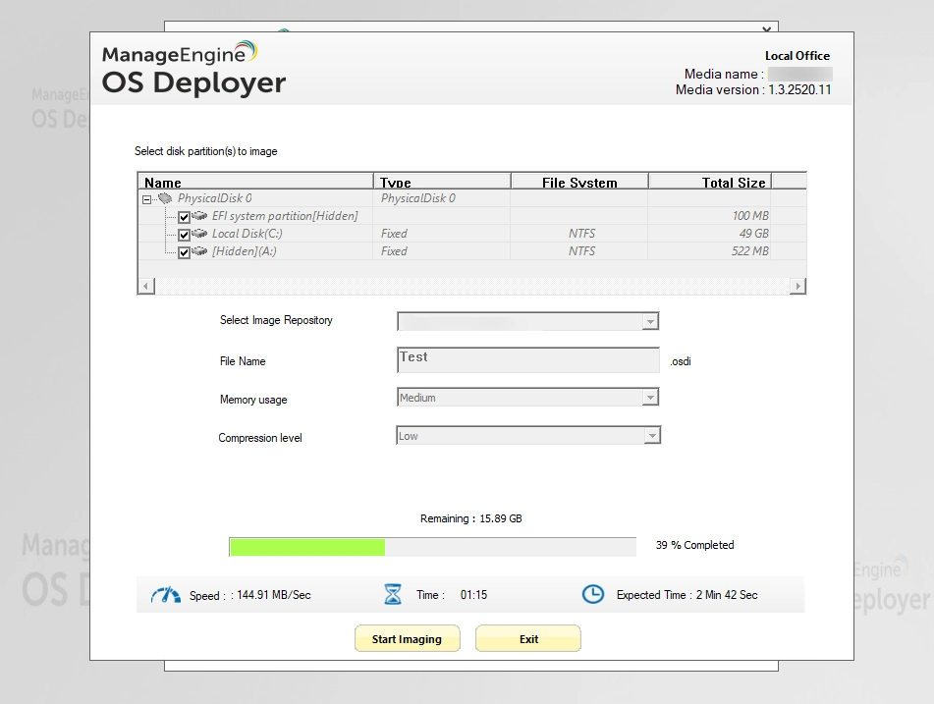Click the Total Size column header

tap(710, 182)
